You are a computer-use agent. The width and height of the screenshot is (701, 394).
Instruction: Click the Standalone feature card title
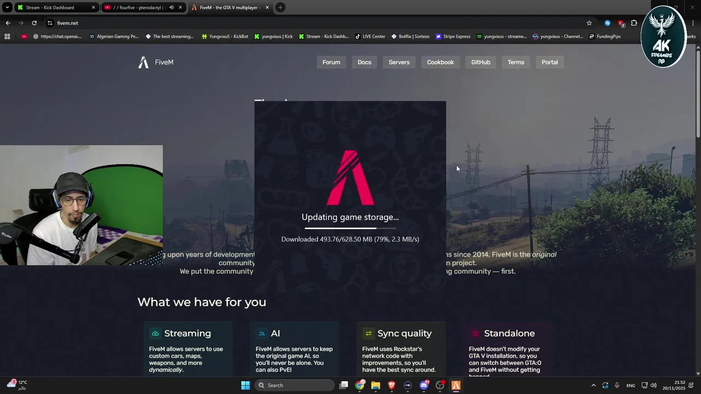click(509, 333)
